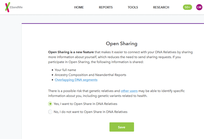Viewport: 204px width, 139px height.
Task: Open the REPORTS menu
Action: pos(106,7)
